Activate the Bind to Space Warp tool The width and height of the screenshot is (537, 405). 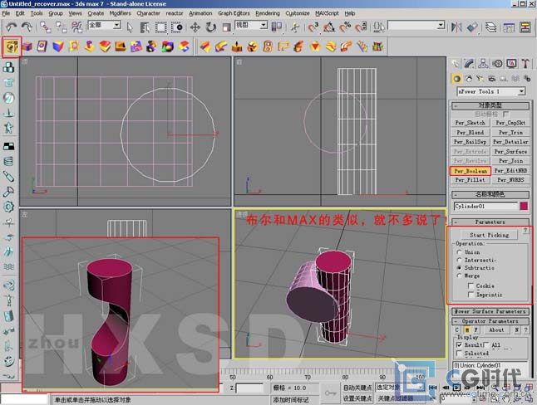[76, 27]
